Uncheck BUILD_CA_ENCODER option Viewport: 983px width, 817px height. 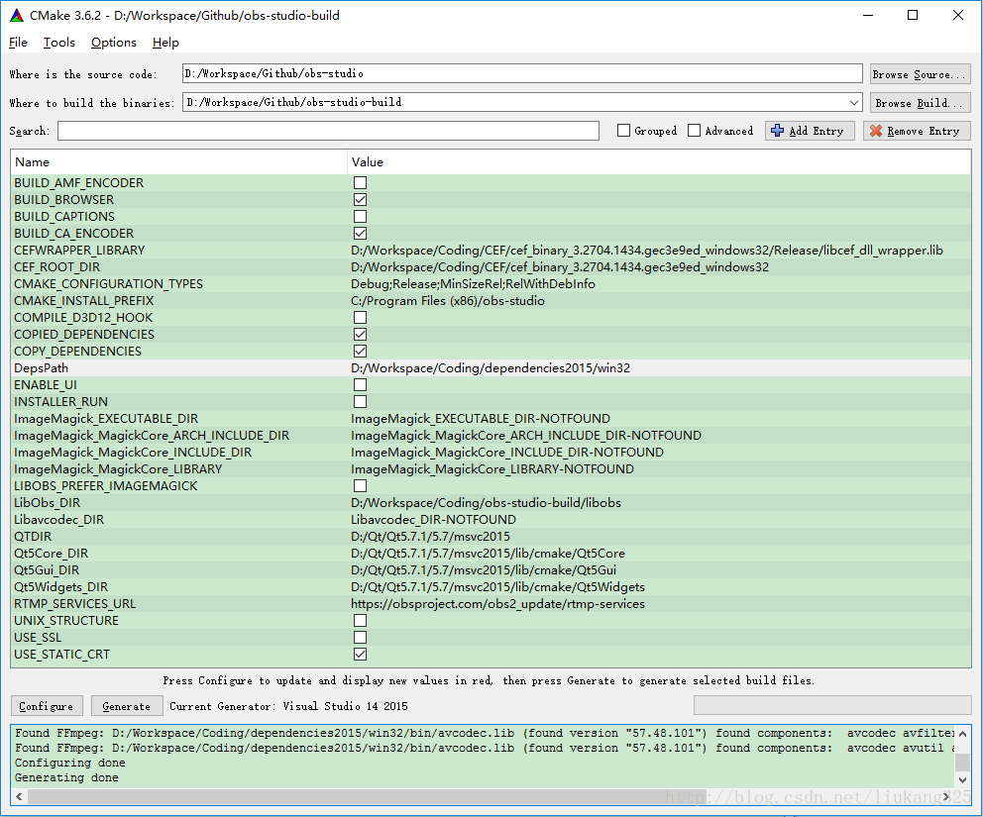click(360, 233)
